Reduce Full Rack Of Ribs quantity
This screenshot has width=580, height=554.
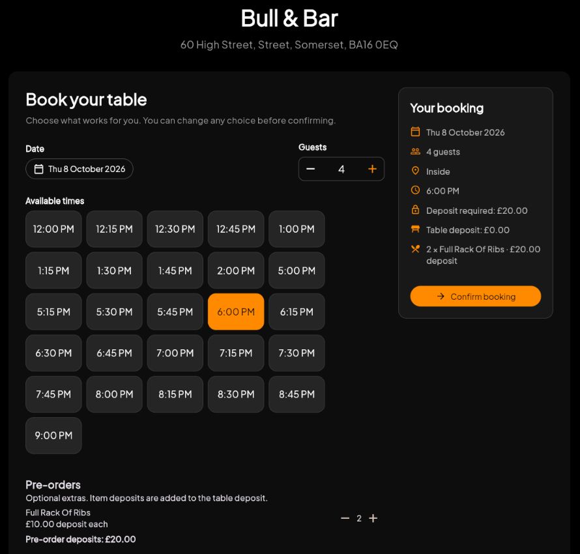(345, 518)
